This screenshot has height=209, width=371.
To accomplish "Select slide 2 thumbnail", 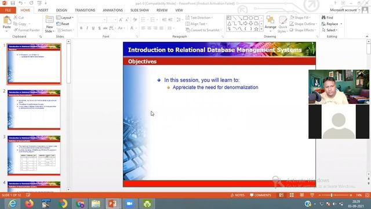I will (x=34, y=110).
